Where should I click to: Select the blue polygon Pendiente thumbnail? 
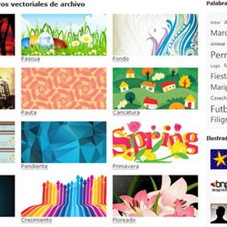coord(64,142)
